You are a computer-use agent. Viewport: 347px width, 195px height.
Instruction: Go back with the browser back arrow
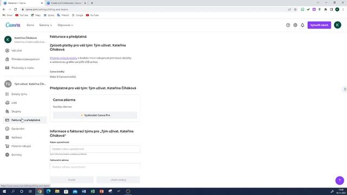4,10
